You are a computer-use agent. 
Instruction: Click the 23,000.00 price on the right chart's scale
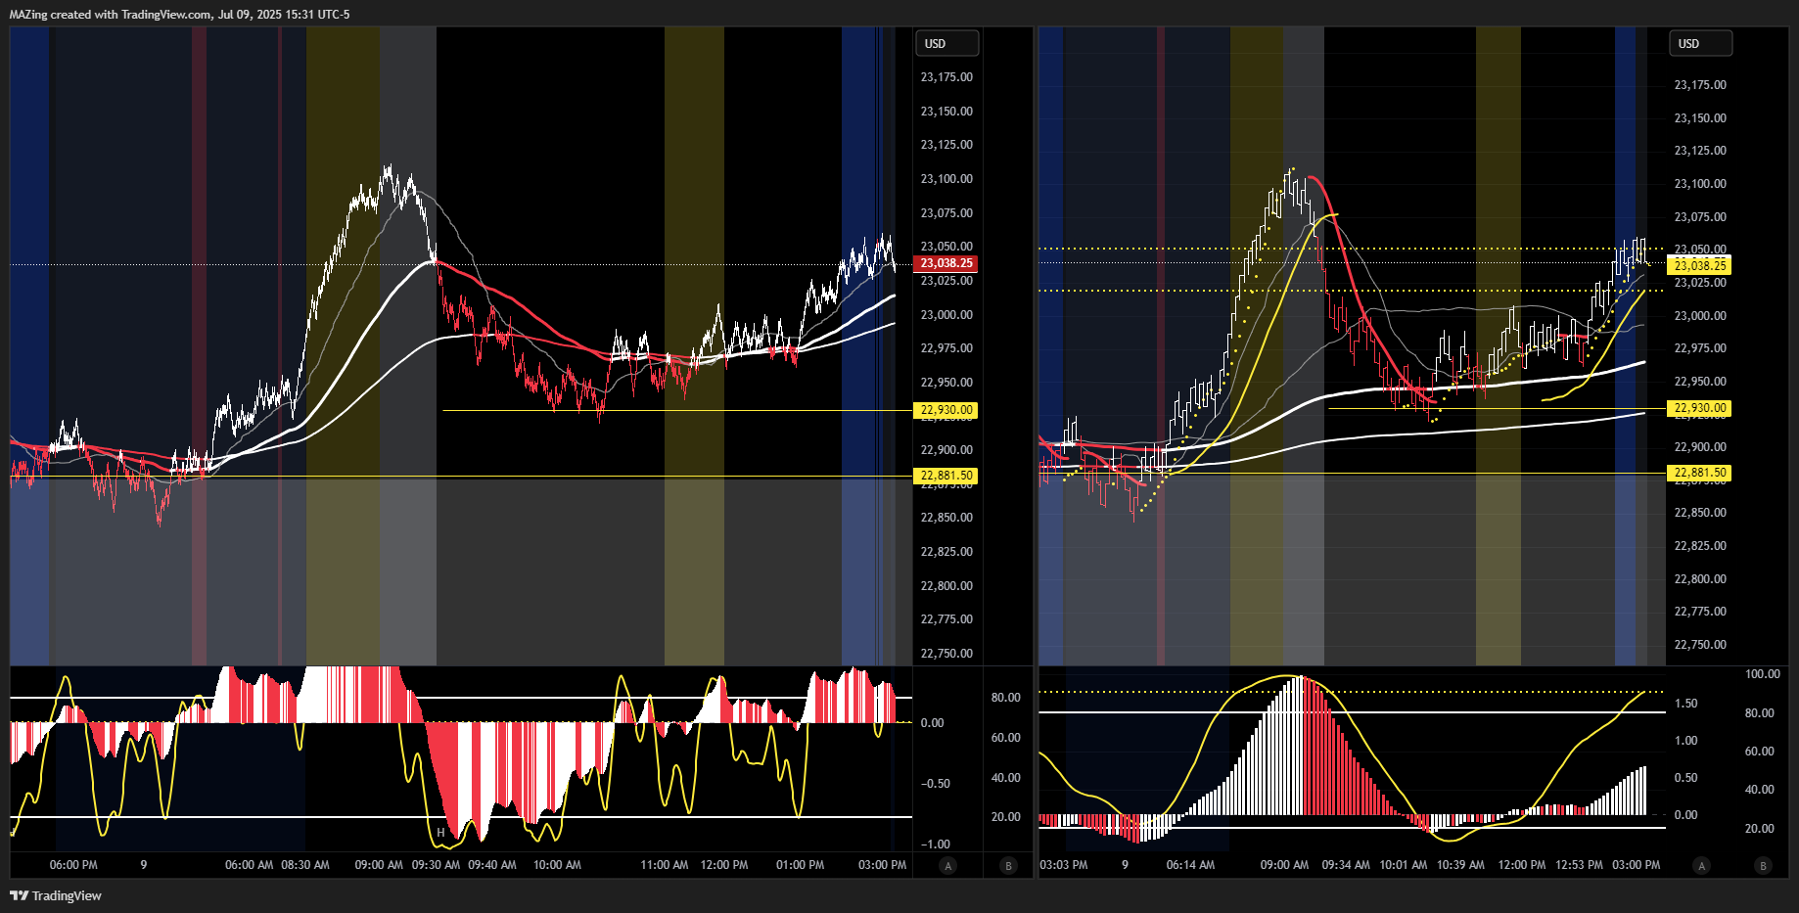pos(1700,316)
